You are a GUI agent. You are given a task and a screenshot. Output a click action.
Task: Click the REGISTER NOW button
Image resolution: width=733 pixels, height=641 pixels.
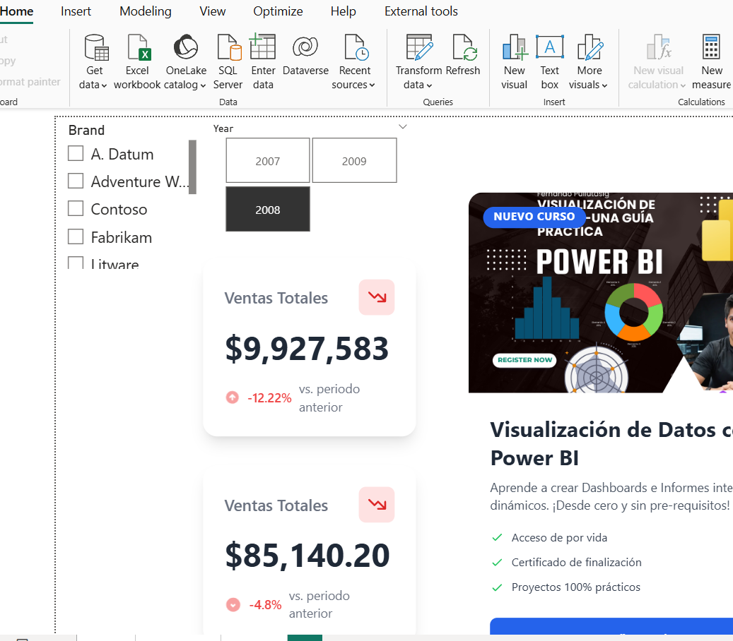[x=524, y=360]
